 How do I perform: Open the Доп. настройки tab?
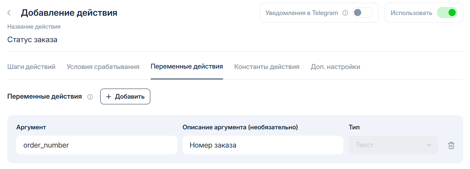click(335, 67)
